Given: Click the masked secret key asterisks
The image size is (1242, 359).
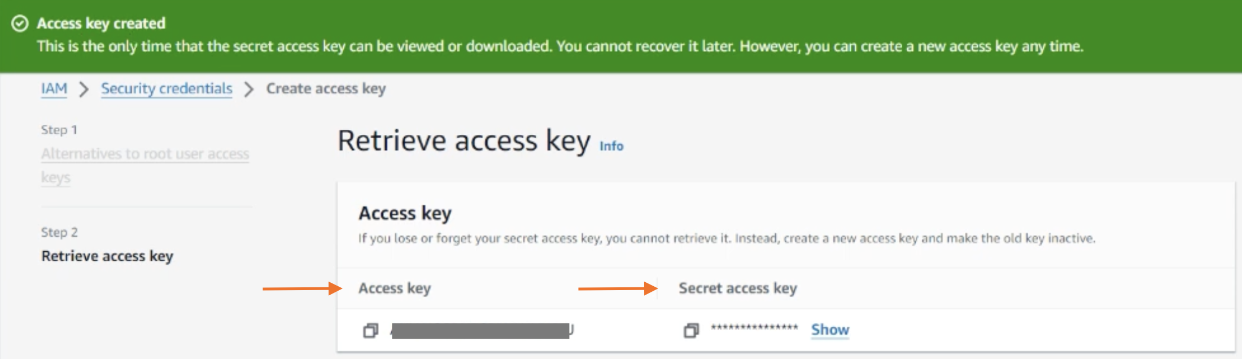Looking at the screenshot, I should [x=754, y=328].
